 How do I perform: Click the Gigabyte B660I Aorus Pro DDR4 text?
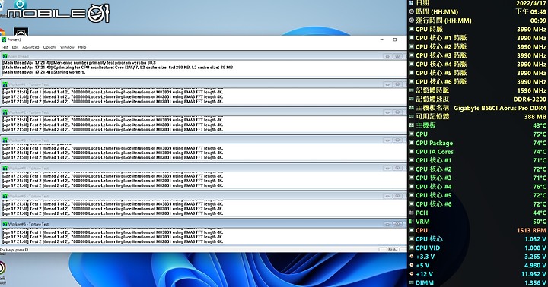click(500, 108)
